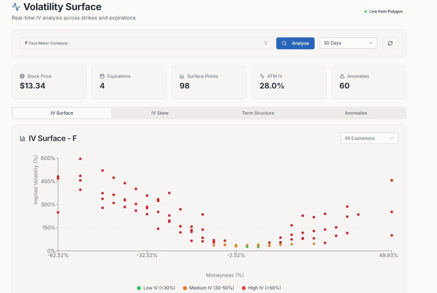Click the chevron in All Expirations dropdown
This screenshot has width=437, height=293.
pyautogui.click(x=391, y=138)
